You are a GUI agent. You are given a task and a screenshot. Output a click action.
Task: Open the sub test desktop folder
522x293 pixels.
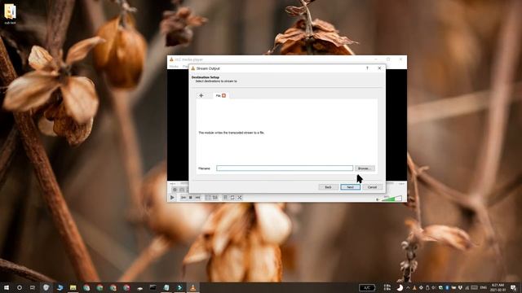[x=10, y=14]
